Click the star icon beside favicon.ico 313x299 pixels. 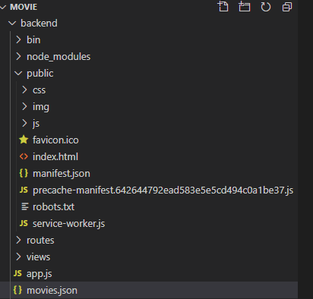(24, 140)
